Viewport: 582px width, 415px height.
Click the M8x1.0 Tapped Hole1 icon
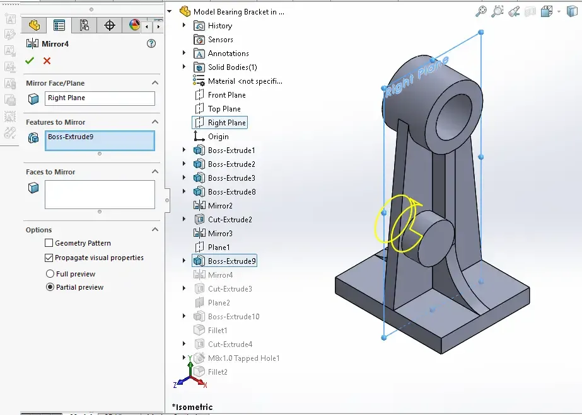click(199, 358)
